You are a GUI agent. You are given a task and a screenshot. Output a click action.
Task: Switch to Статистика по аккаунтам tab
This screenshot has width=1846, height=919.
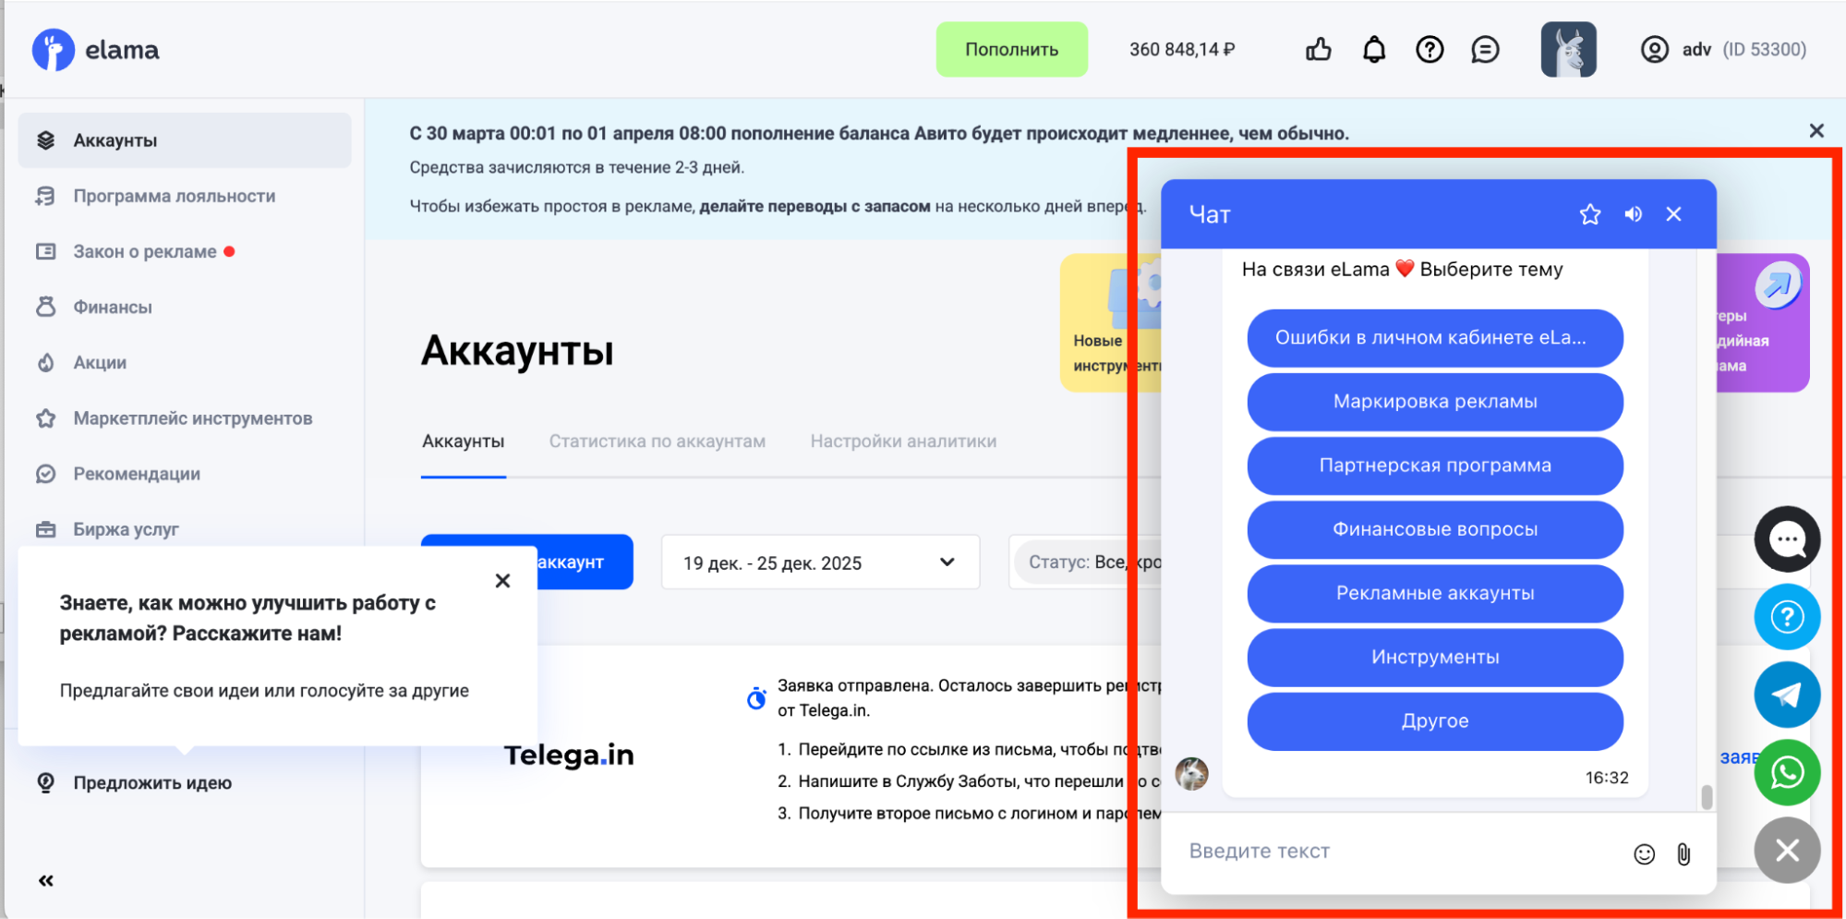click(657, 441)
